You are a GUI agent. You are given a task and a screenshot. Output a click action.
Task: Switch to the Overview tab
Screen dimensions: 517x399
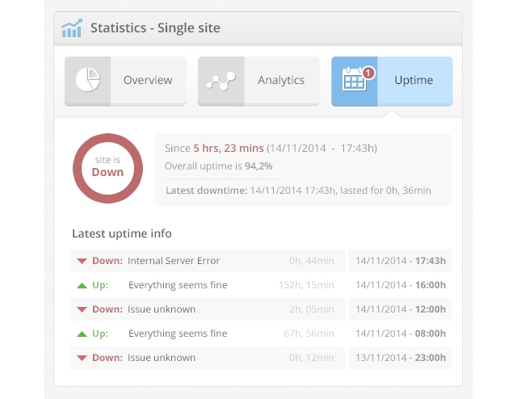[x=147, y=80]
